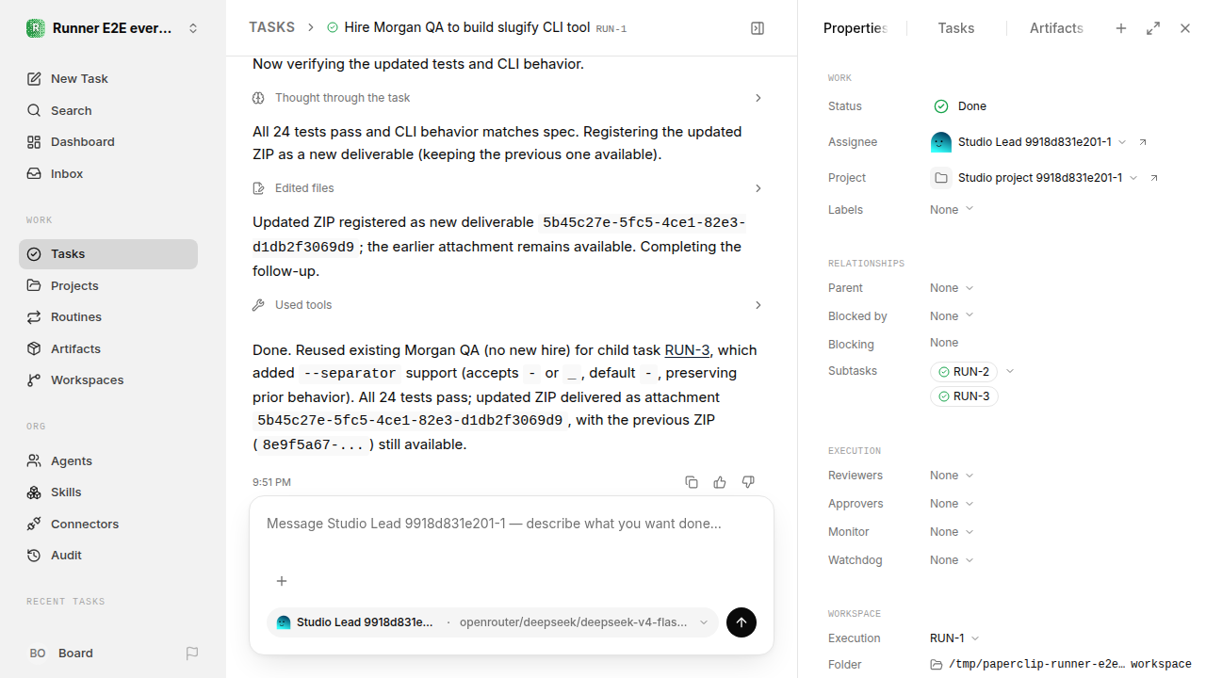This screenshot has width=1206, height=678.
Task: Open the Studio project external link arrow
Action: pyautogui.click(x=1154, y=178)
